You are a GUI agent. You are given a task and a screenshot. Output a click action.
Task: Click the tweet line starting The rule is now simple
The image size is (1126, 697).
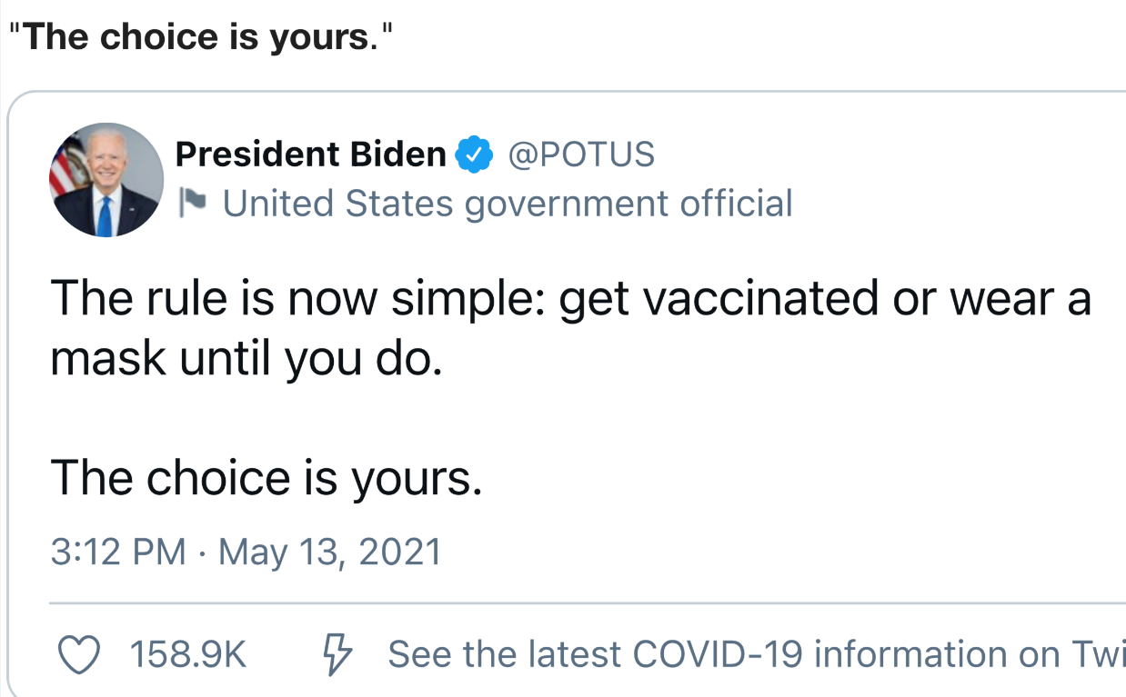click(570, 300)
